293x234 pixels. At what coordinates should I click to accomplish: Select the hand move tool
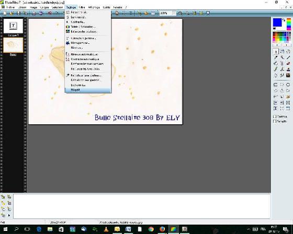tap(288, 52)
